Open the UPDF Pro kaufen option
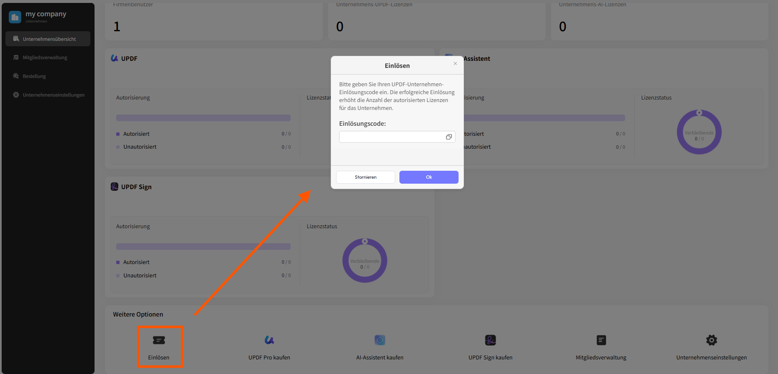This screenshot has width=778, height=374. point(269,357)
